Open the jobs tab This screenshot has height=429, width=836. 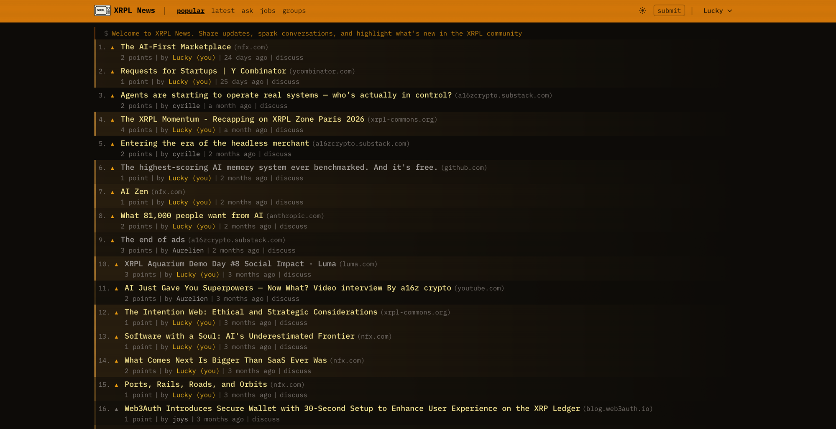click(x=268, y=11)
